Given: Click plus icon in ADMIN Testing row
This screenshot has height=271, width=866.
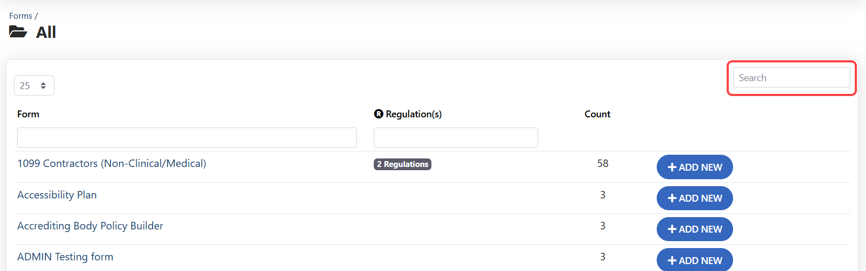Looking at the screenshot, I should point(672,260).
